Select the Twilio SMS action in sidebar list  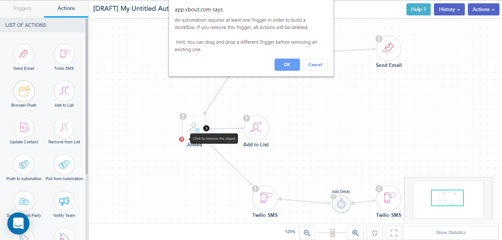tap(64, 54)
